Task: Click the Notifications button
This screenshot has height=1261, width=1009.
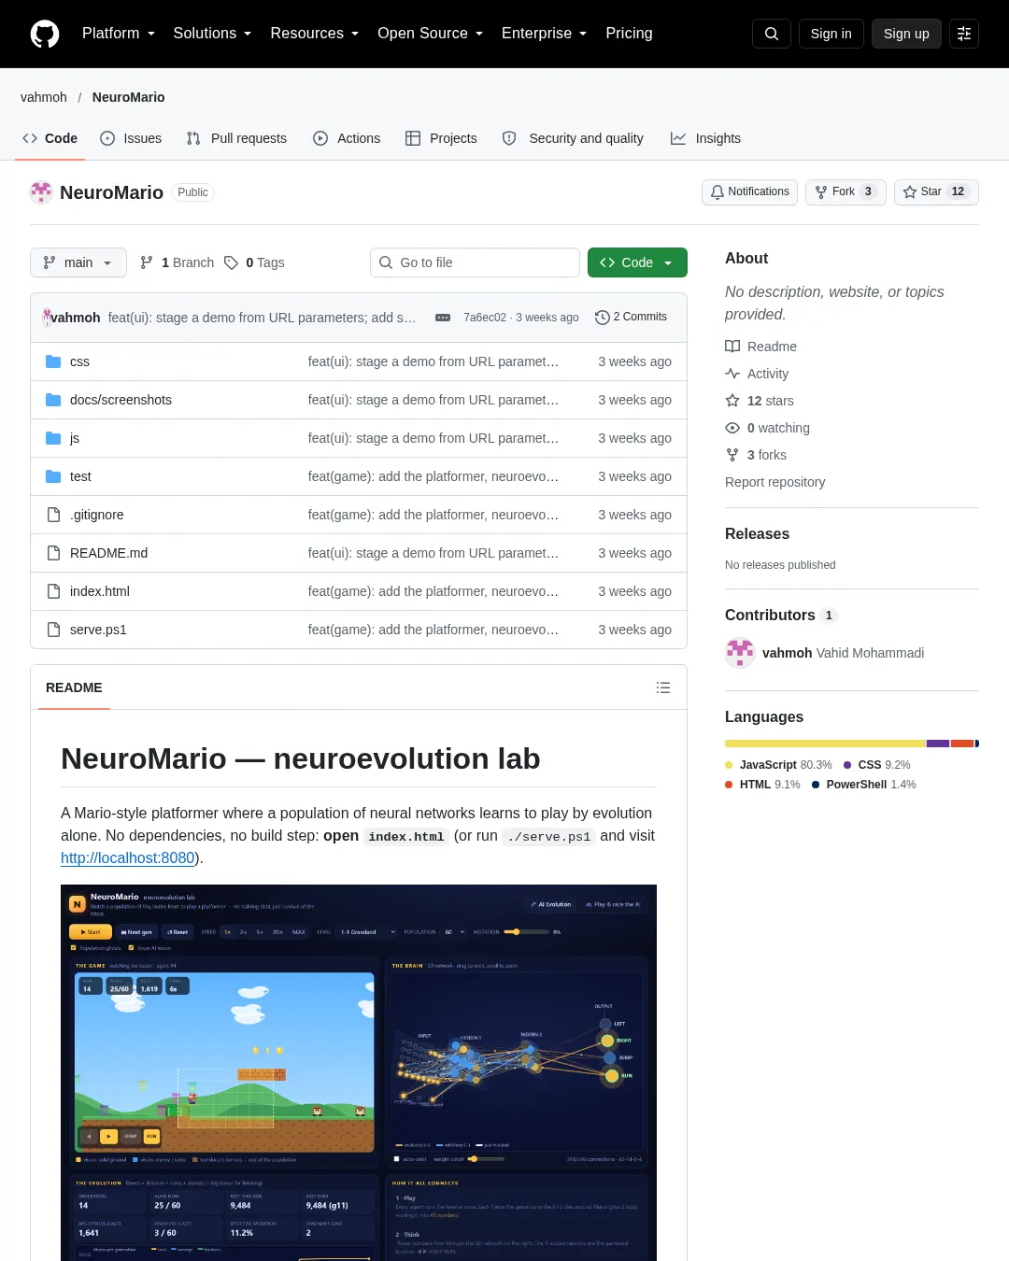Action: 749,192
